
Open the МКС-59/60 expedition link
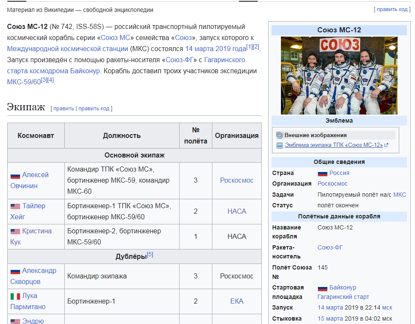click(24, 82)
